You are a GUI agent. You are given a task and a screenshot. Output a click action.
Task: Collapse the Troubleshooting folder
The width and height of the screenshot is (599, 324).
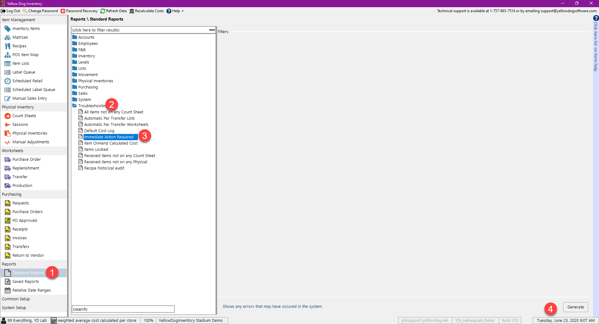[75, 106]
